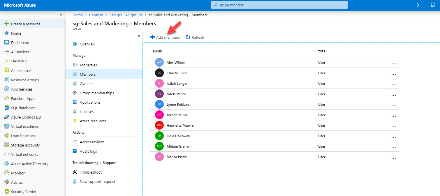This screenshot has height=196, width=440.
Task: Click the Function Apps lightning icon
Action: point(7,98)
